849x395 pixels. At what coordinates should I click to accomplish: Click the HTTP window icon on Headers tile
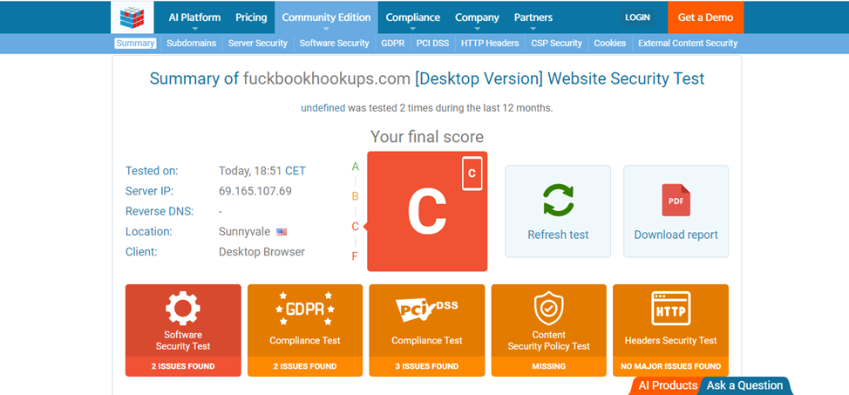point(670,309)
